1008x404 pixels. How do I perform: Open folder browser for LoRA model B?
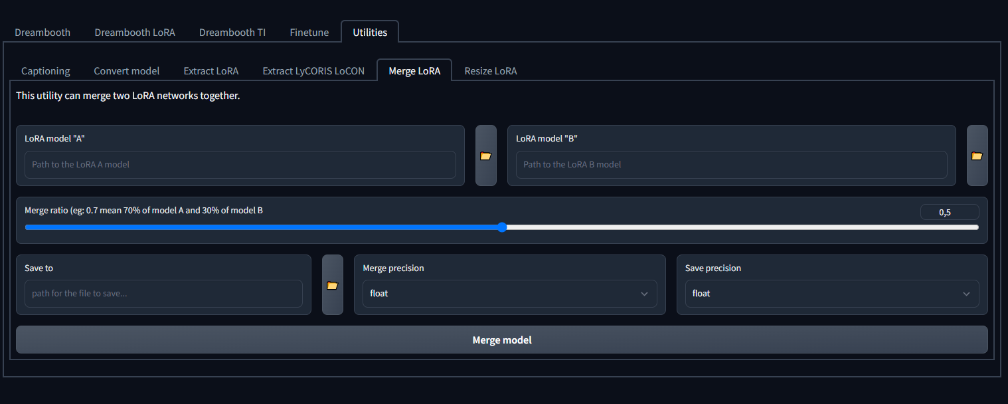pyautogui.click(x=977, y=155)
